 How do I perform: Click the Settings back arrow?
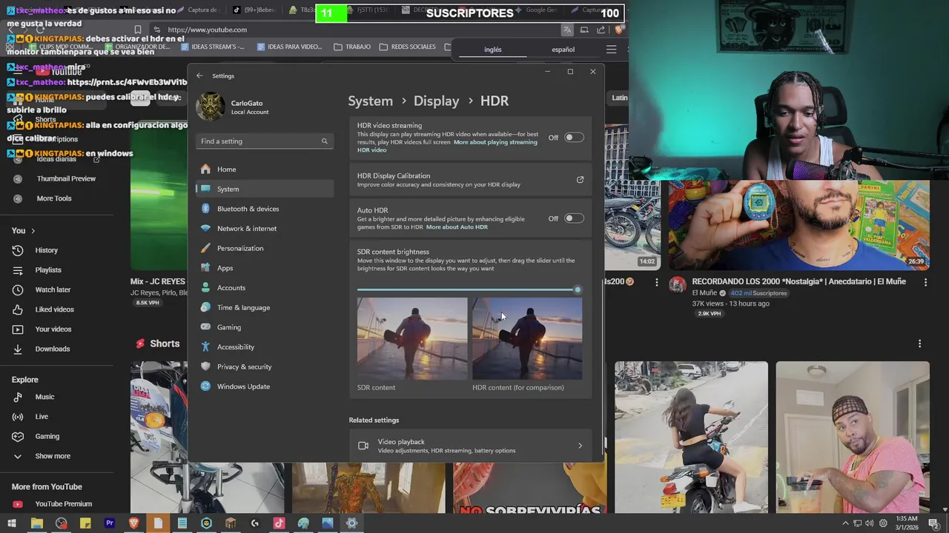pyautogui.click(x=199, y=76)
